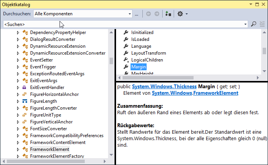Open the System.Windows.Thickness link

[x=164, y=87]
